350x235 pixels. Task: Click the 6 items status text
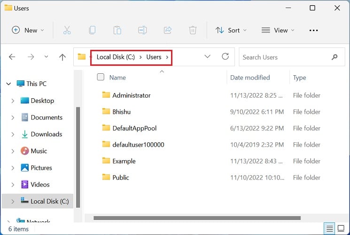pyautogui.click(x=18, y=229)
